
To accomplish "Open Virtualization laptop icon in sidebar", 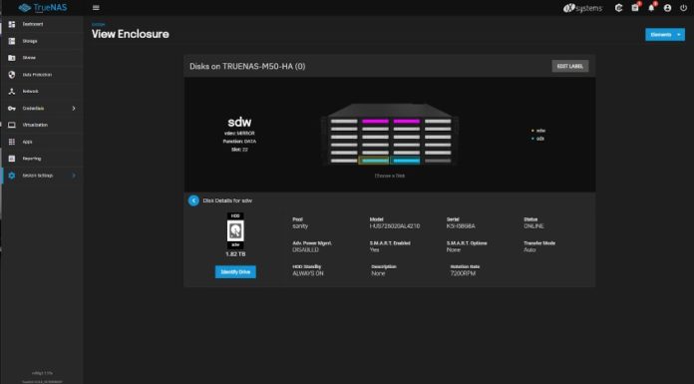I will (x=12, y=125).
